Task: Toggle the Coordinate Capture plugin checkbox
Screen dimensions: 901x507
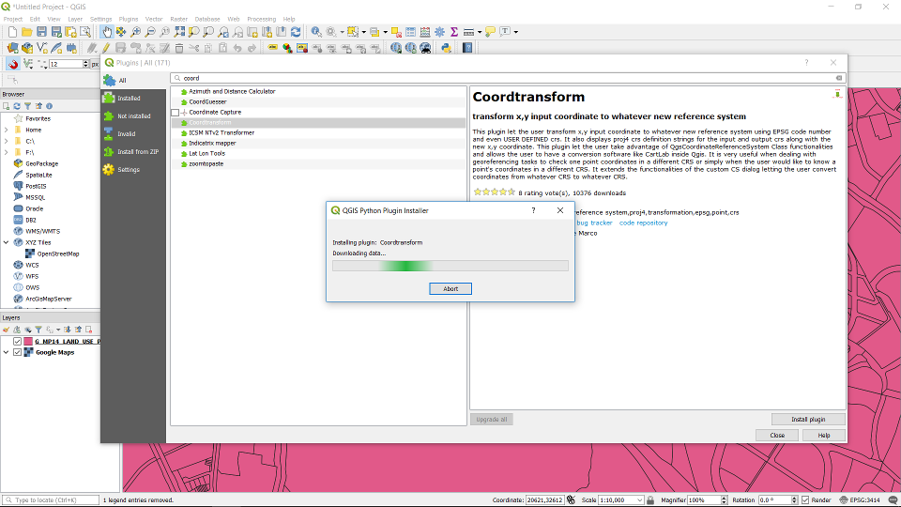Action: pyautogui.click(x=175, y=113)
